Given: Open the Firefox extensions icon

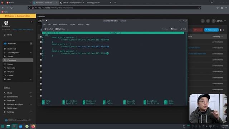Looking at the screenshot, I should tap(222, 8).
